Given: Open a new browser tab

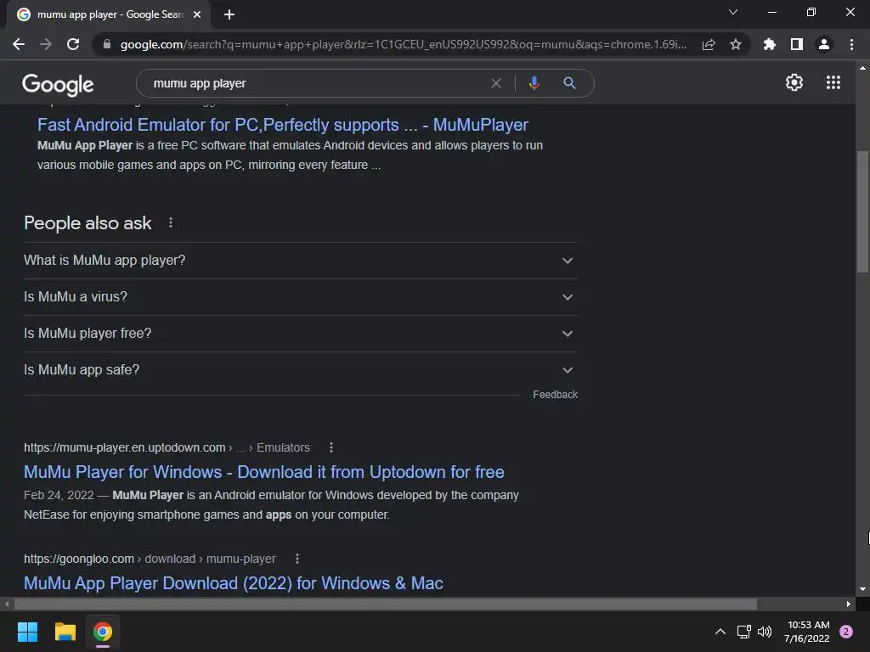Looking at the screenshot, I should [229, 14].
